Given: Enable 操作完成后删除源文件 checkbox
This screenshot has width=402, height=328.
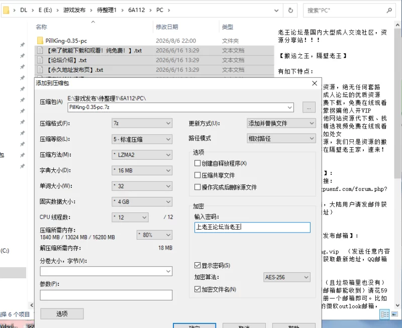Looking at the screenshot, I should tap(197, 187).
